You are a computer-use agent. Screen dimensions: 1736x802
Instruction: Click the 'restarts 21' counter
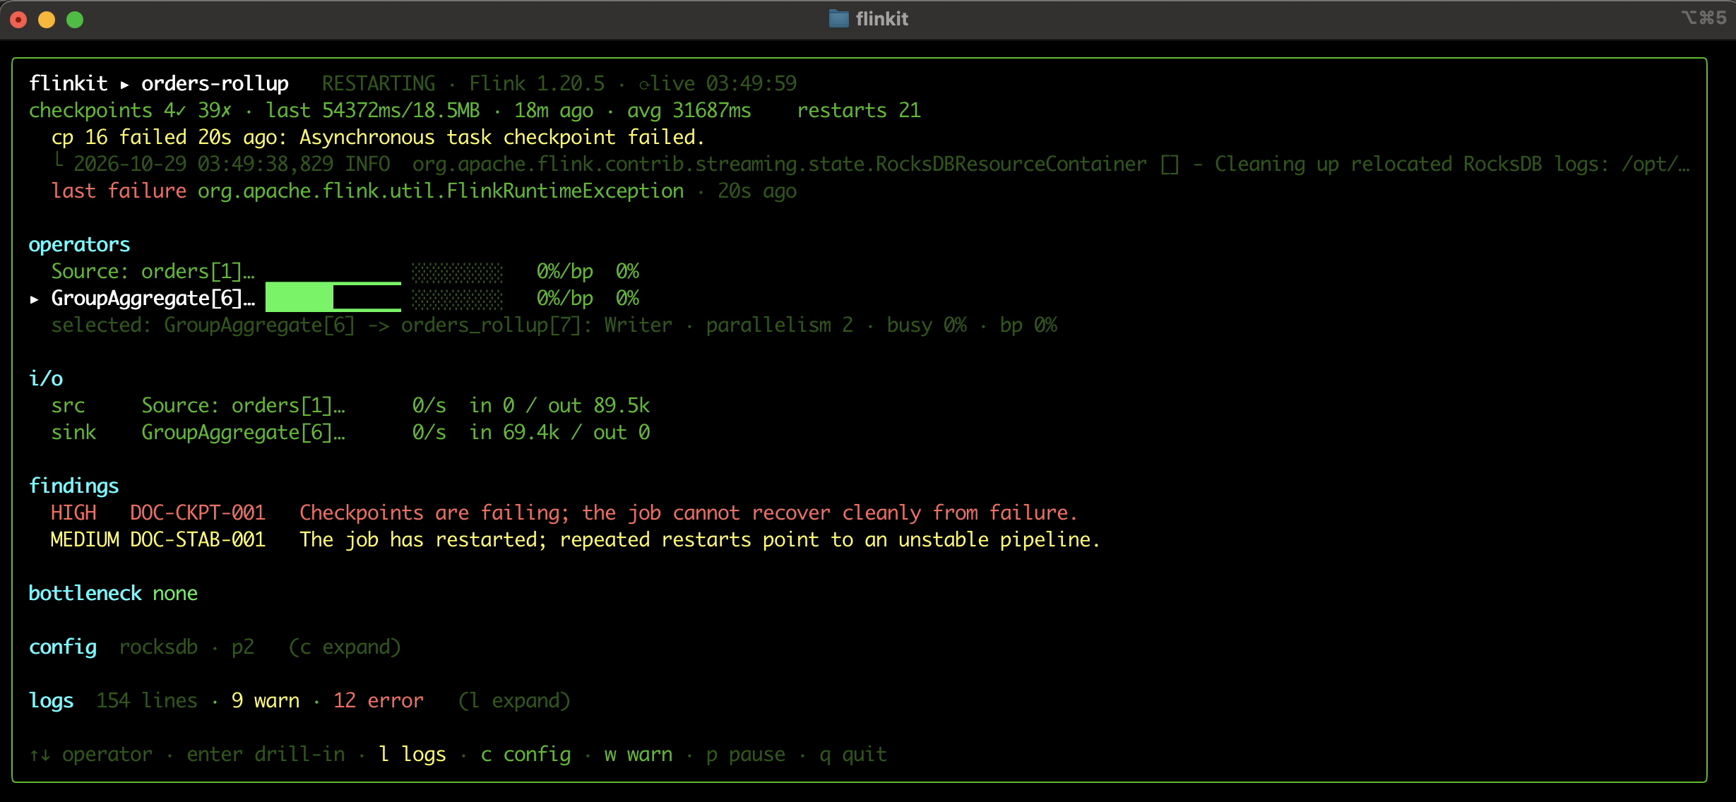859,111
